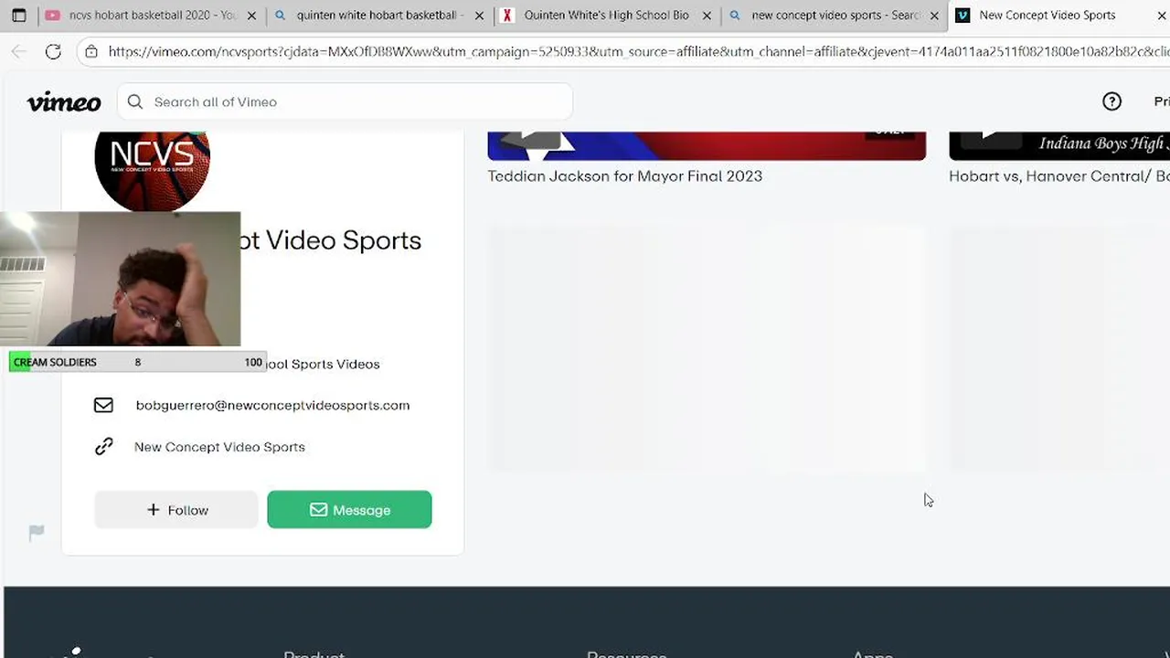Open the Hobart vs Hanover Central video title
1170x658 pixels.
(1058, 176)
